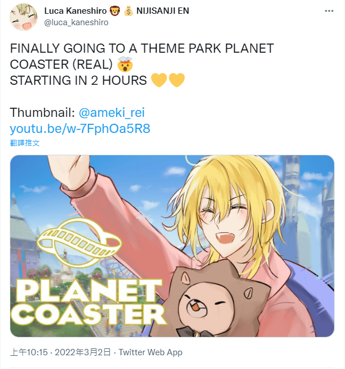Image resolution: width=345 pixels, height=369 pixels.
Task: Click the exploding head emoji
Action: [x=125, y=64]
